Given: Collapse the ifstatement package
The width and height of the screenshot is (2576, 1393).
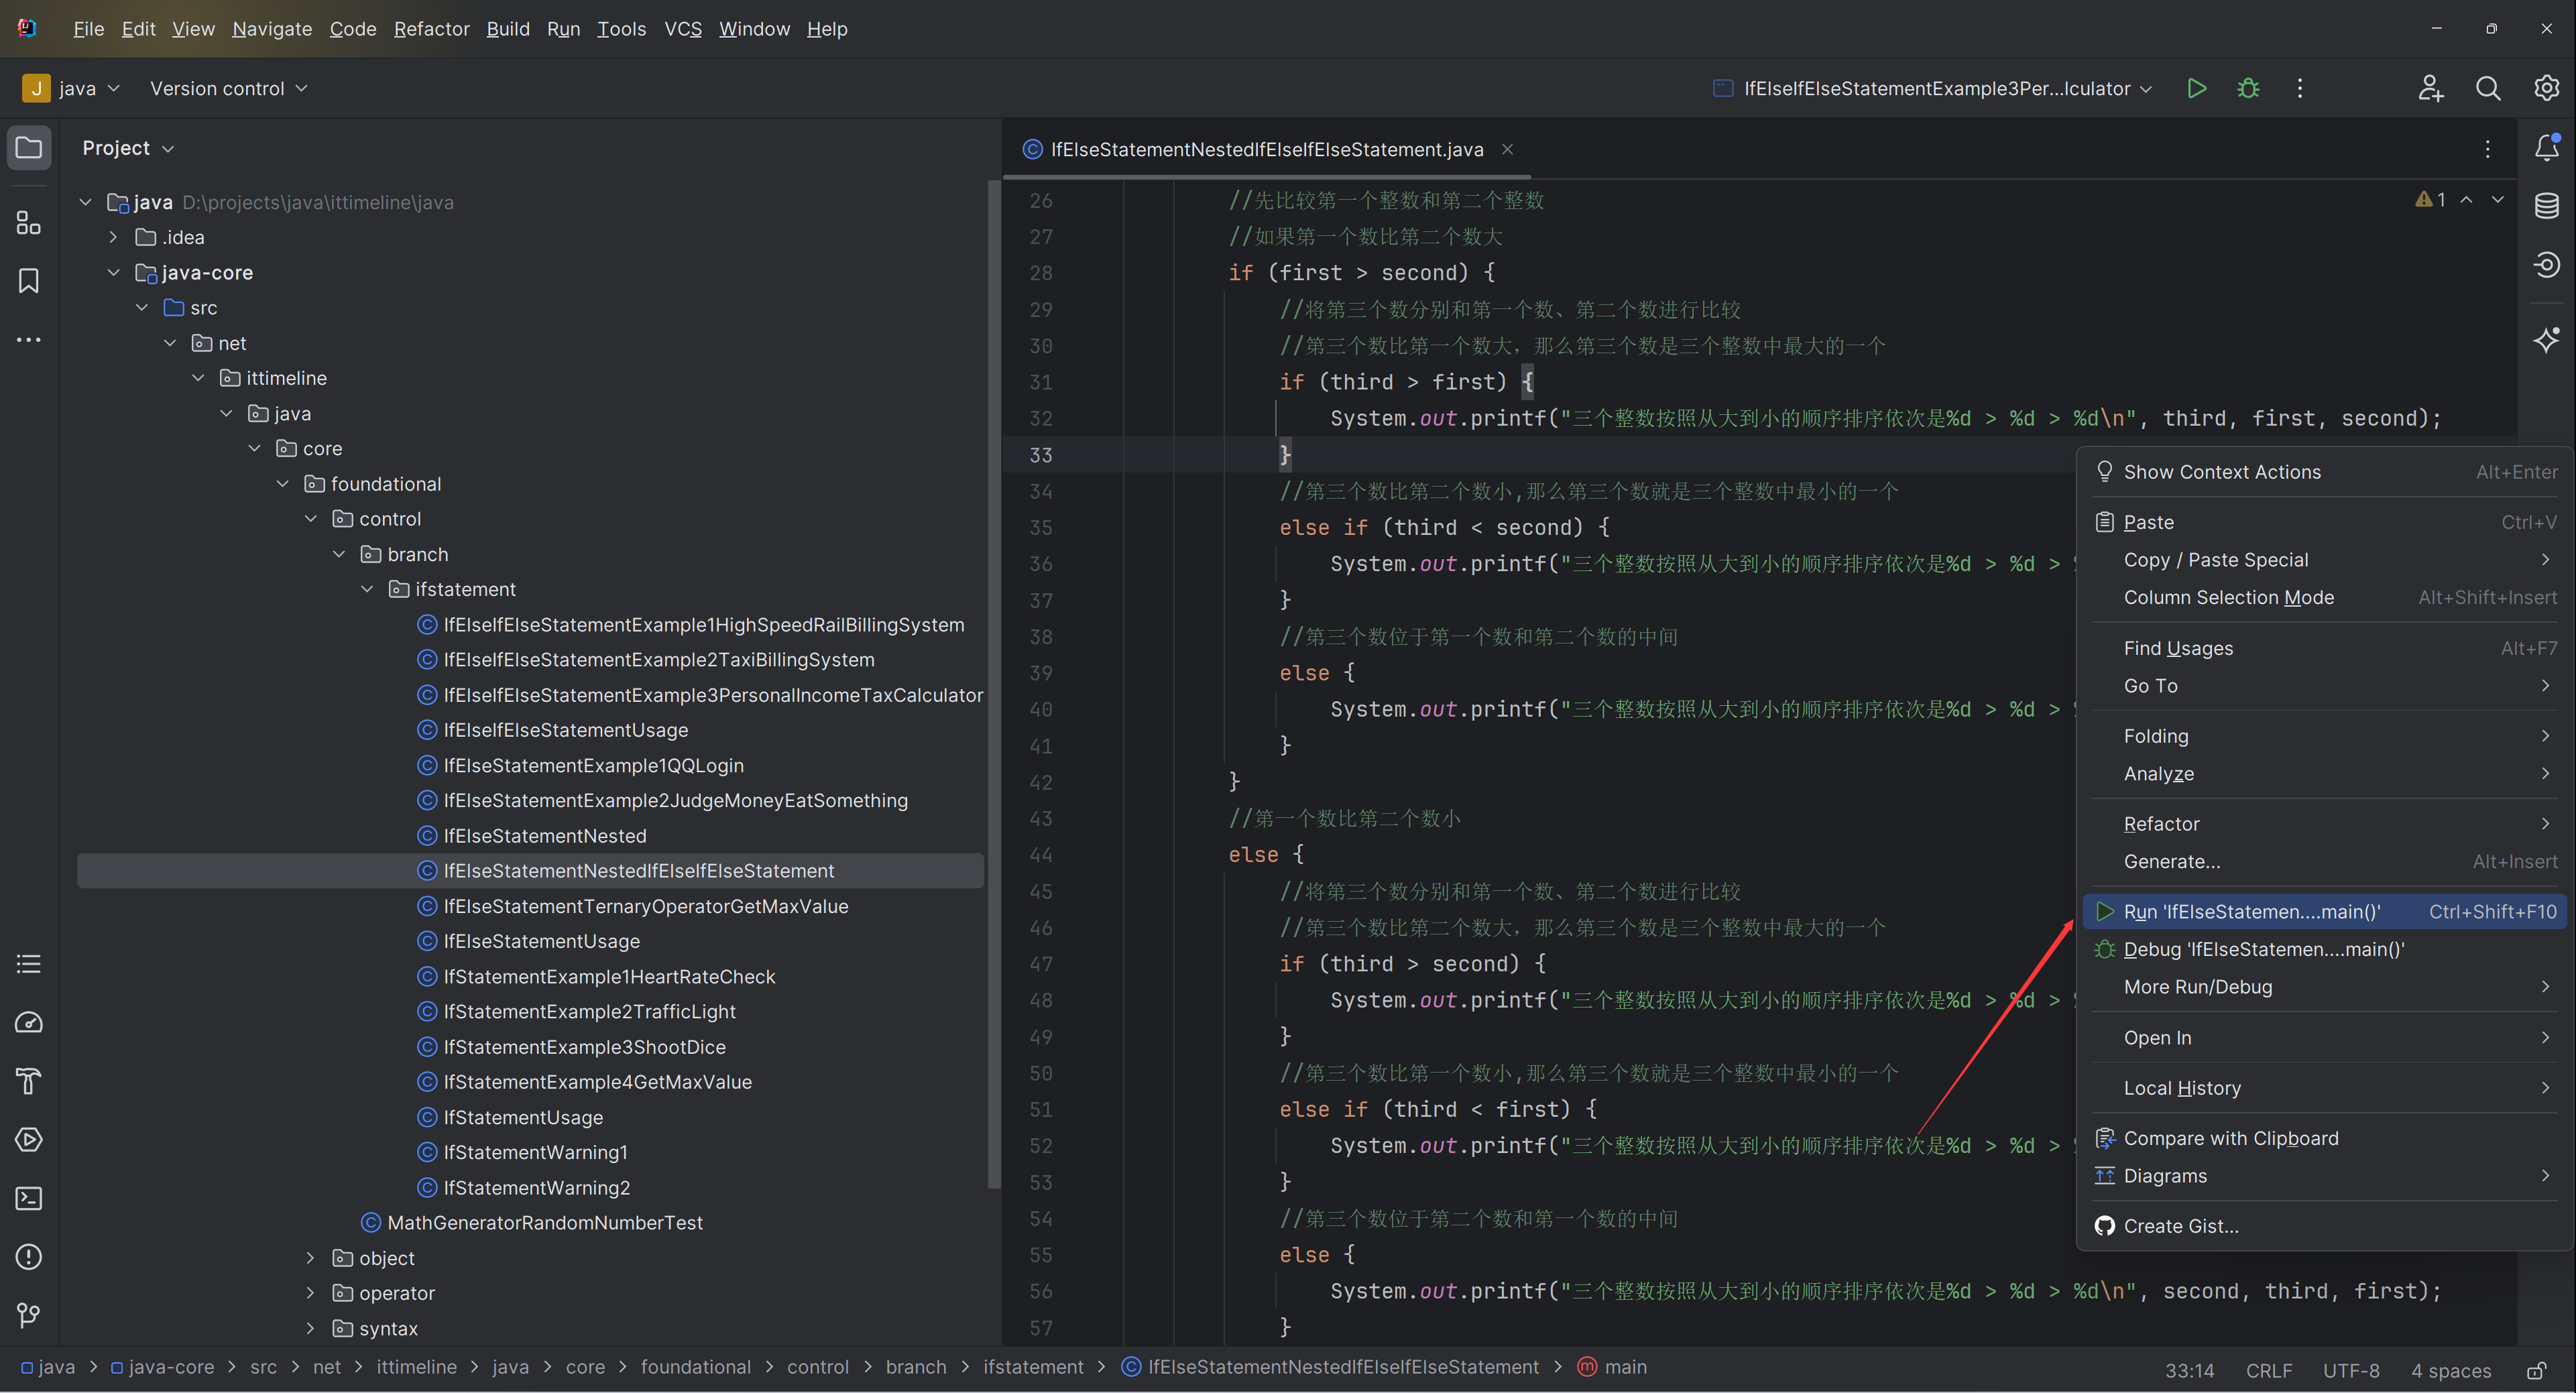Looking at the screenshot, I should 367,589.
